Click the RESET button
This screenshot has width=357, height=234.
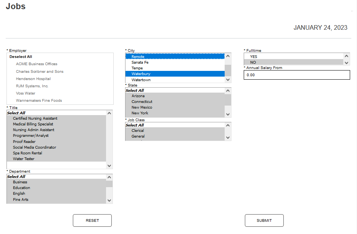(x=92, y=220)
